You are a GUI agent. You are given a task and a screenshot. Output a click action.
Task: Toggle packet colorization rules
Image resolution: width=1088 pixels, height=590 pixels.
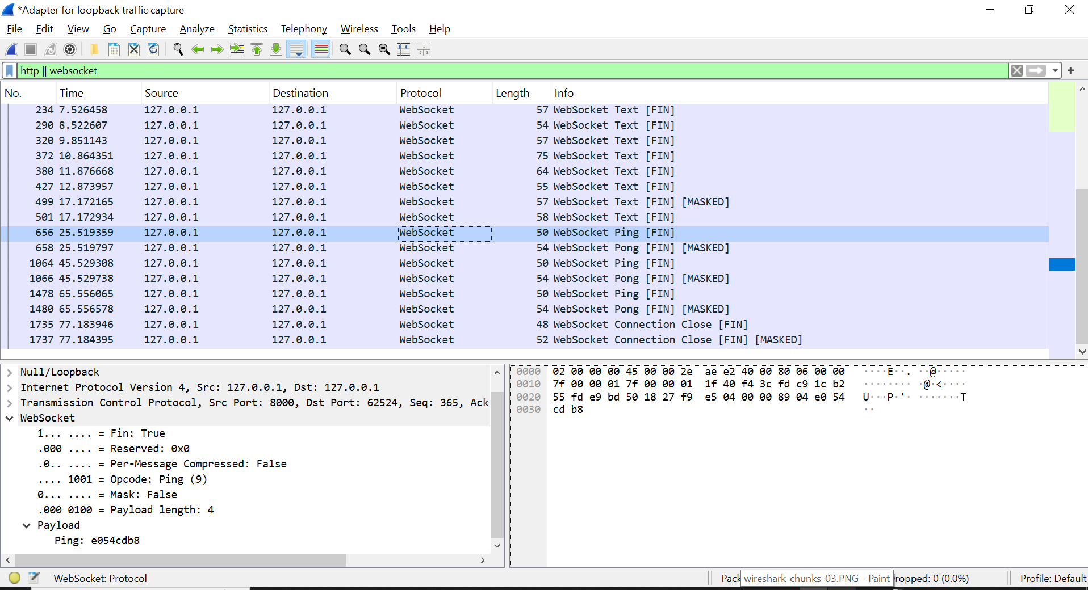pyautogui.click(x=321, y=49)
